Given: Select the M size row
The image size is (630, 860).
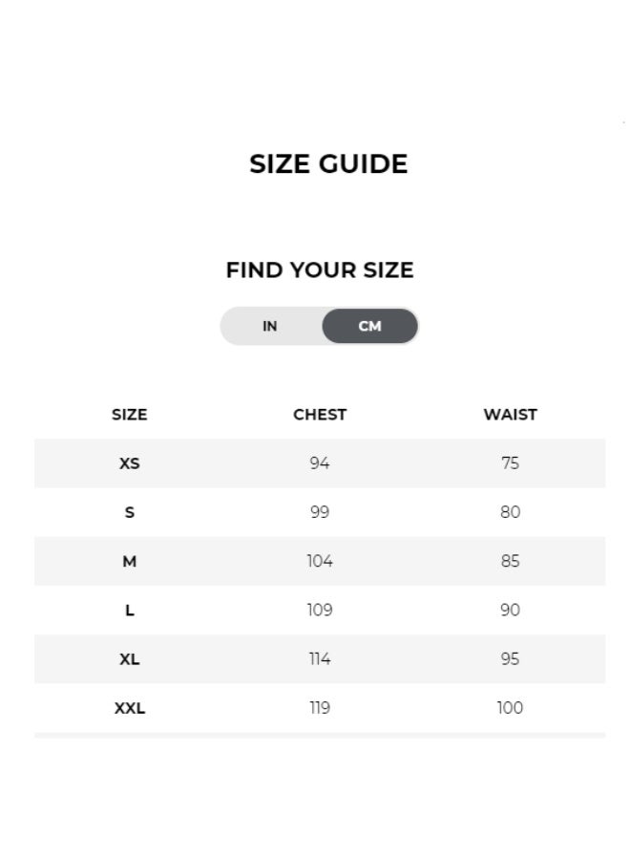Looking at the screenshot, I should click(129, 561).
